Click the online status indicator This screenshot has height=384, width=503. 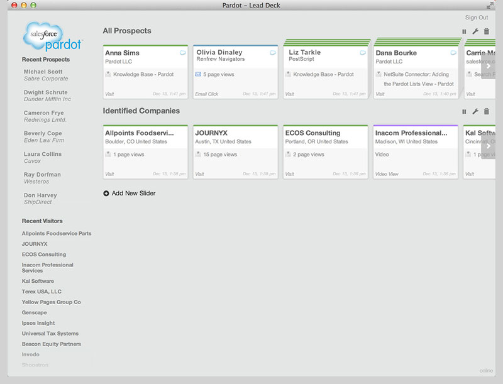[x=486, y=371]
